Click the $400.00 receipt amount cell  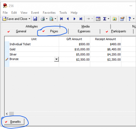(106, 44)
